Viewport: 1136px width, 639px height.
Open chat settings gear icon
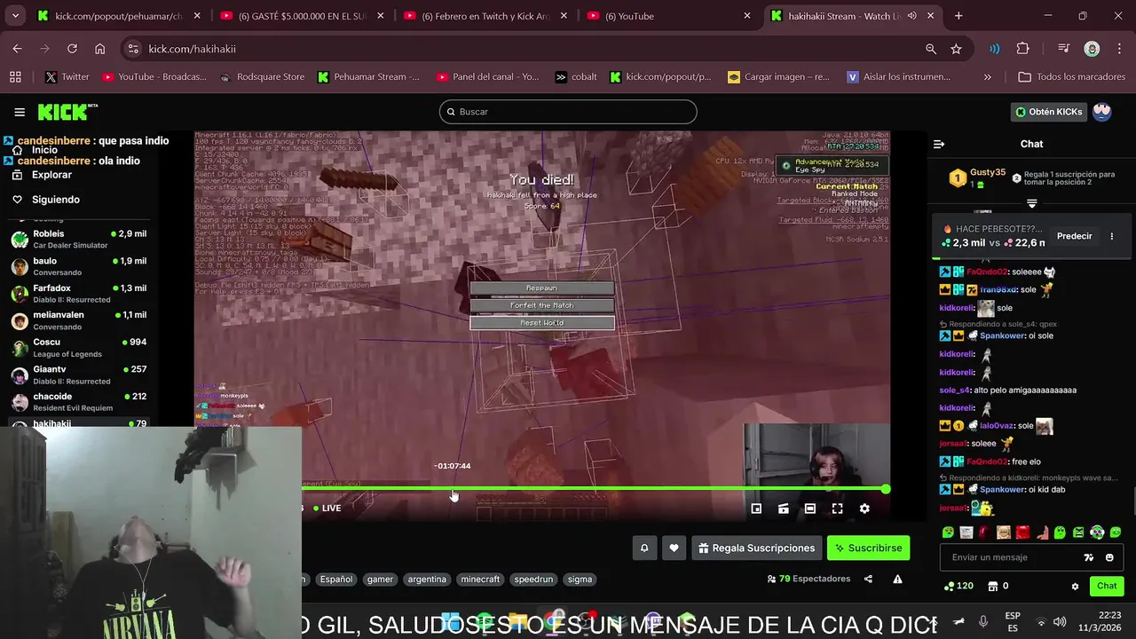(1075, 587)
